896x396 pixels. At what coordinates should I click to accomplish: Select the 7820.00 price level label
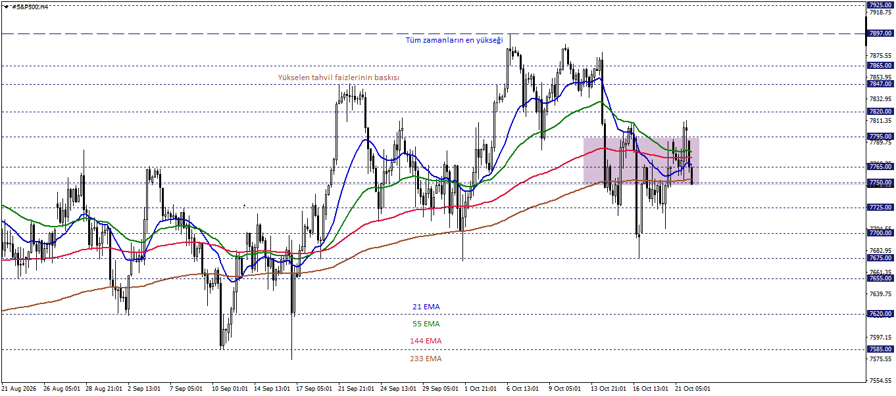coord(880,112)
